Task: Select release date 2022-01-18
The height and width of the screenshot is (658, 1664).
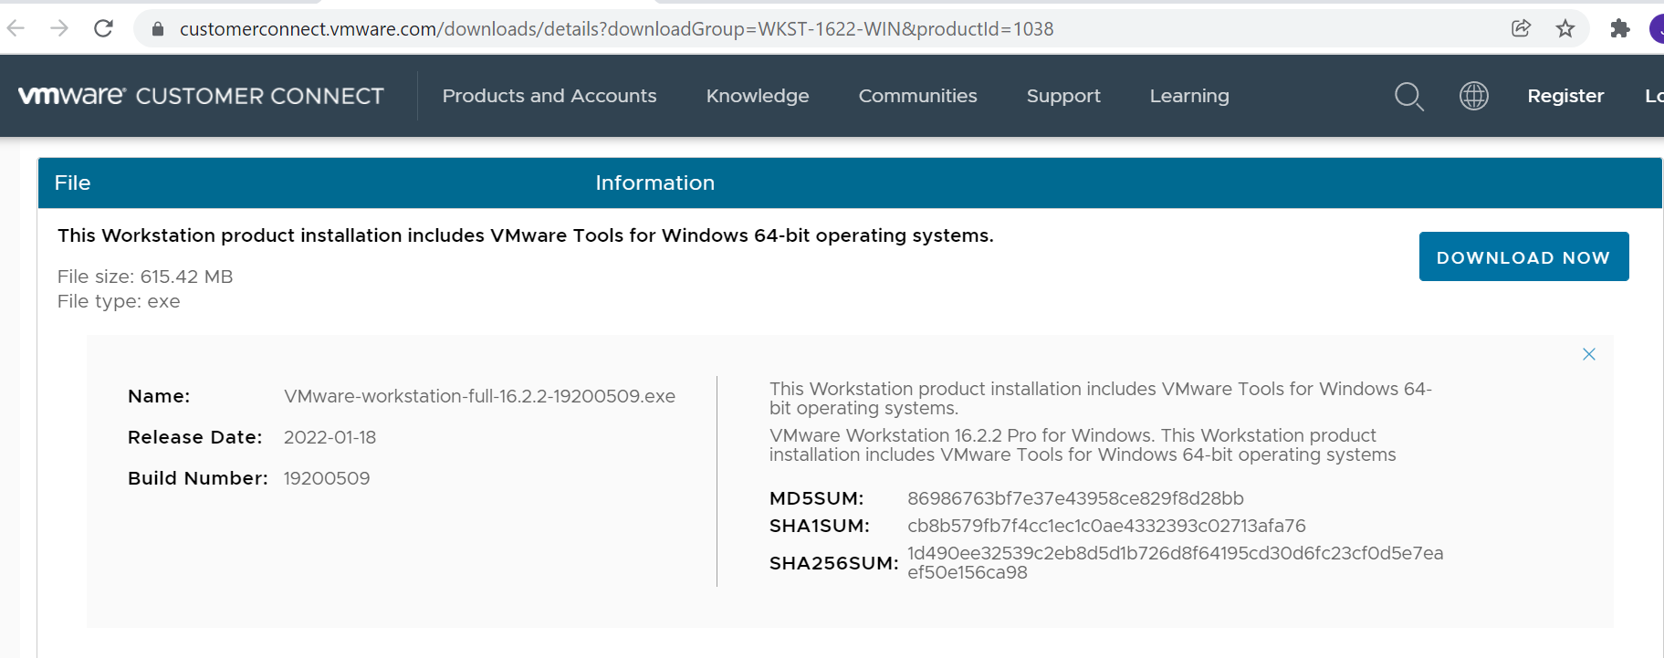Action: point(330,437)
